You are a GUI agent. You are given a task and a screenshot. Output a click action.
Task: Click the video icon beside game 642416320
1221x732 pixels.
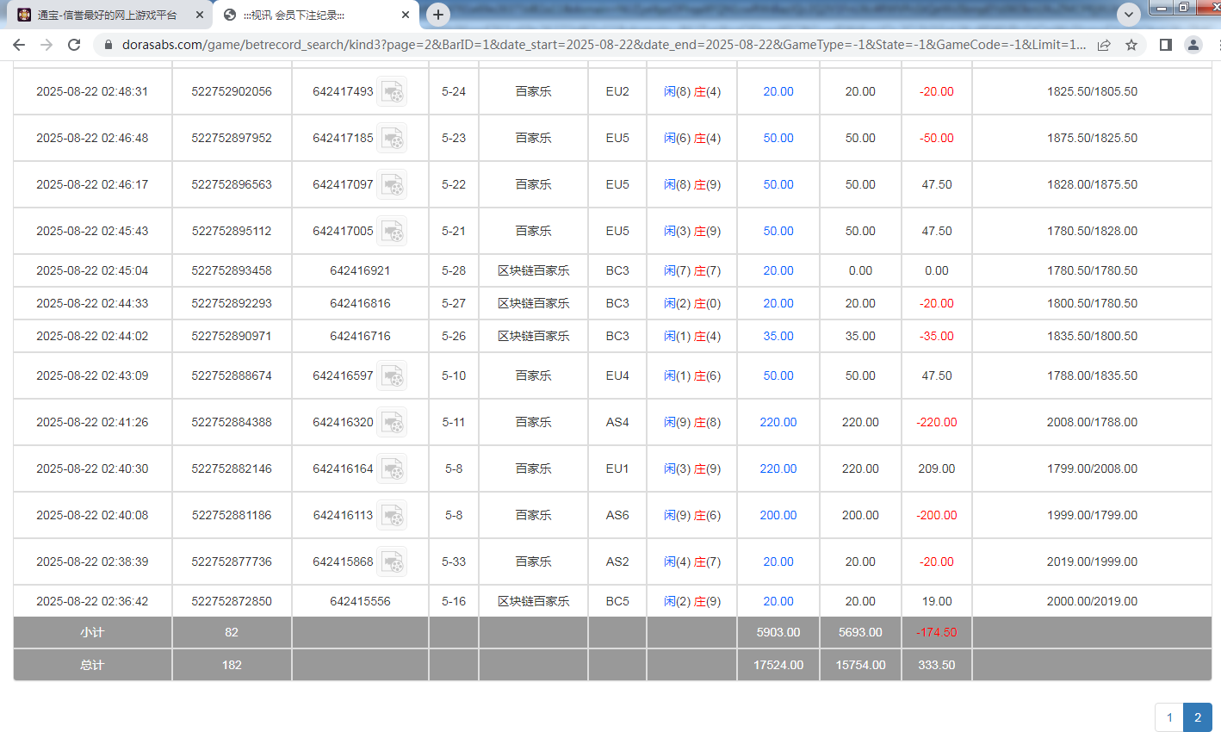(393, 422)
